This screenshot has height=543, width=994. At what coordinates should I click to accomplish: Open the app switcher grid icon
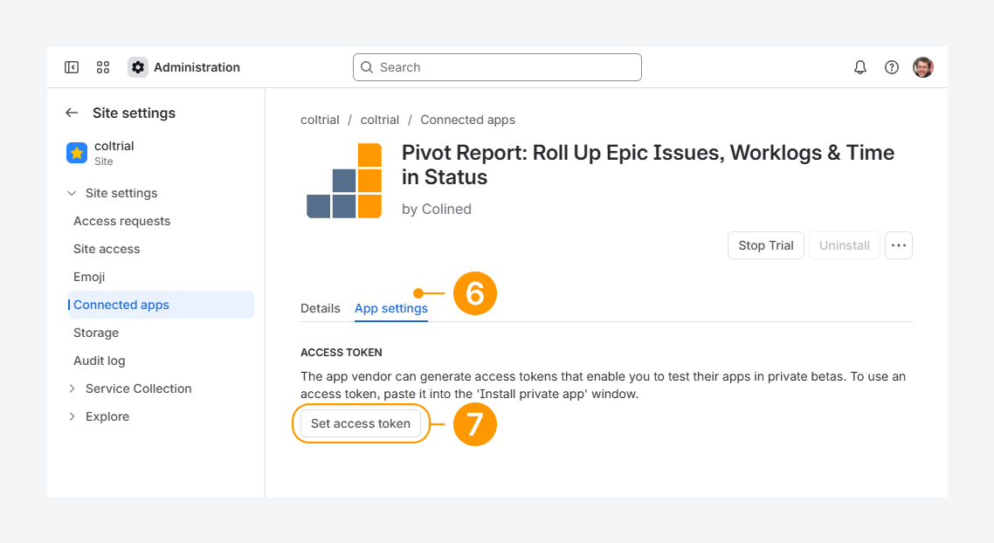(x=103, y=67)
